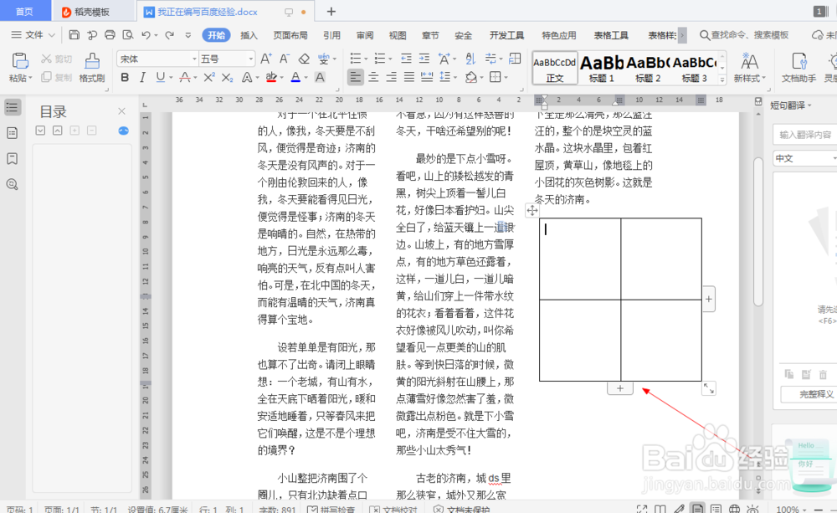Apply the 标题 2 style
Viewport: 837px width, 513px height.
(648, 68)
